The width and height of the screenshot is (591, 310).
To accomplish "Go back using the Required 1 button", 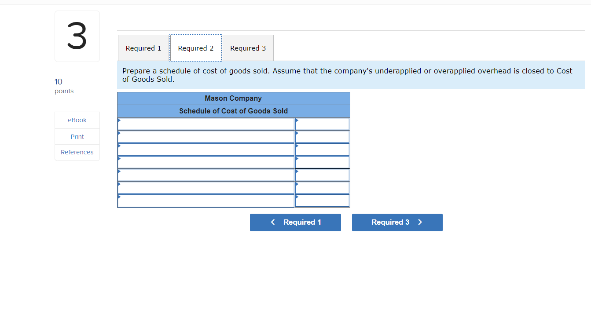I will point(295,222).
